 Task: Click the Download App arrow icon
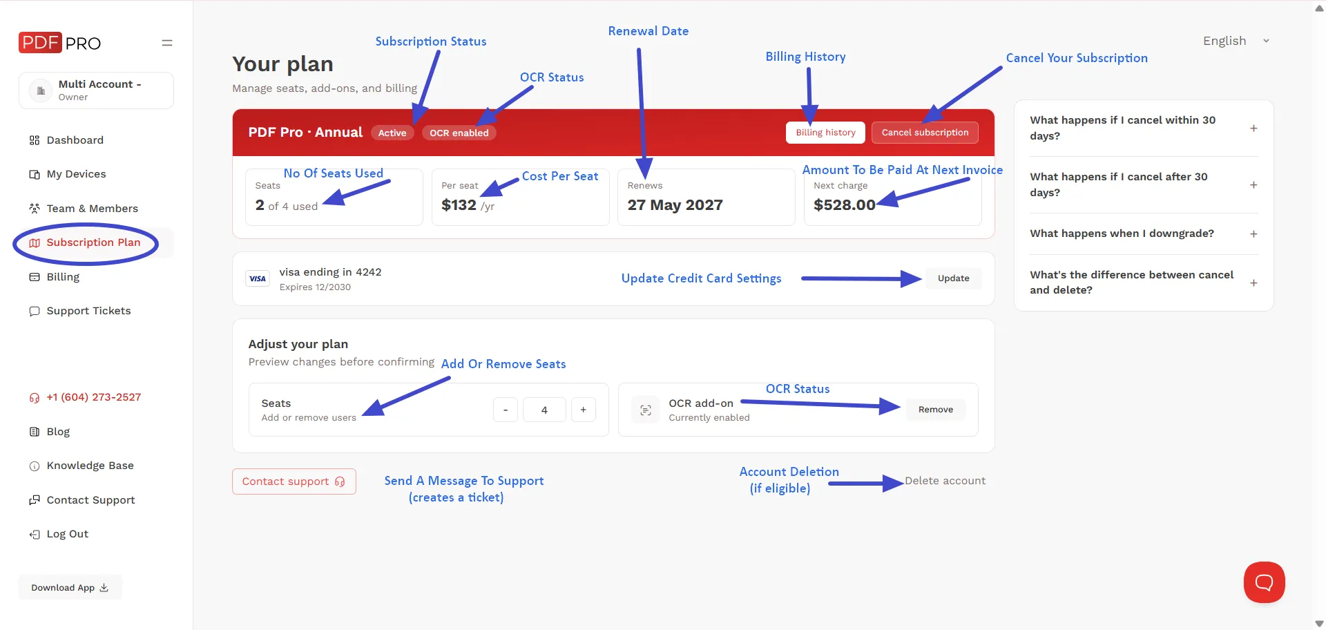click(x=104, y=588)
